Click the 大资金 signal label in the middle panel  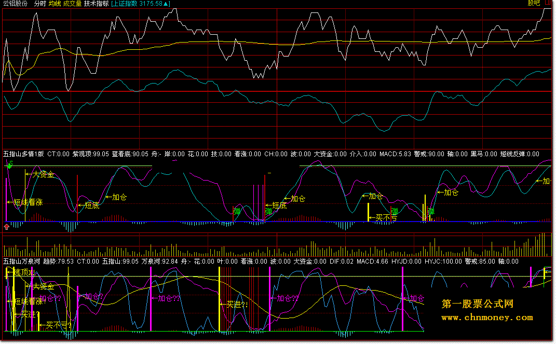pos(43,174)
